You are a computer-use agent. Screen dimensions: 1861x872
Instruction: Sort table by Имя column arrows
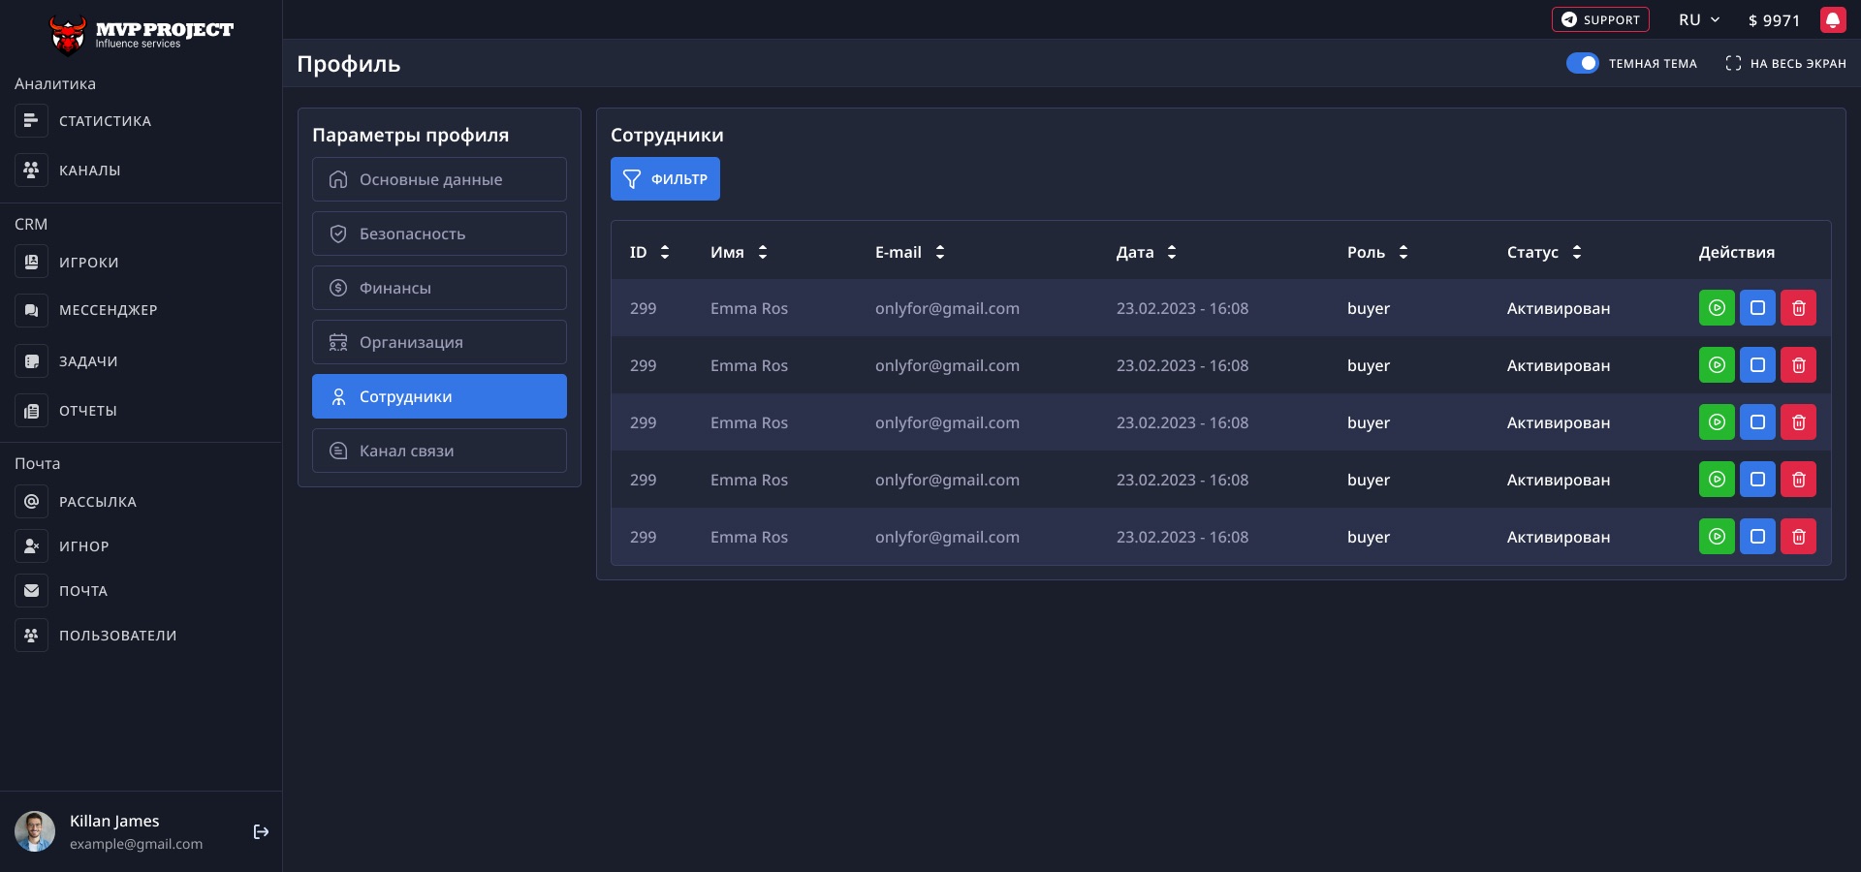[x=763, y=252]
